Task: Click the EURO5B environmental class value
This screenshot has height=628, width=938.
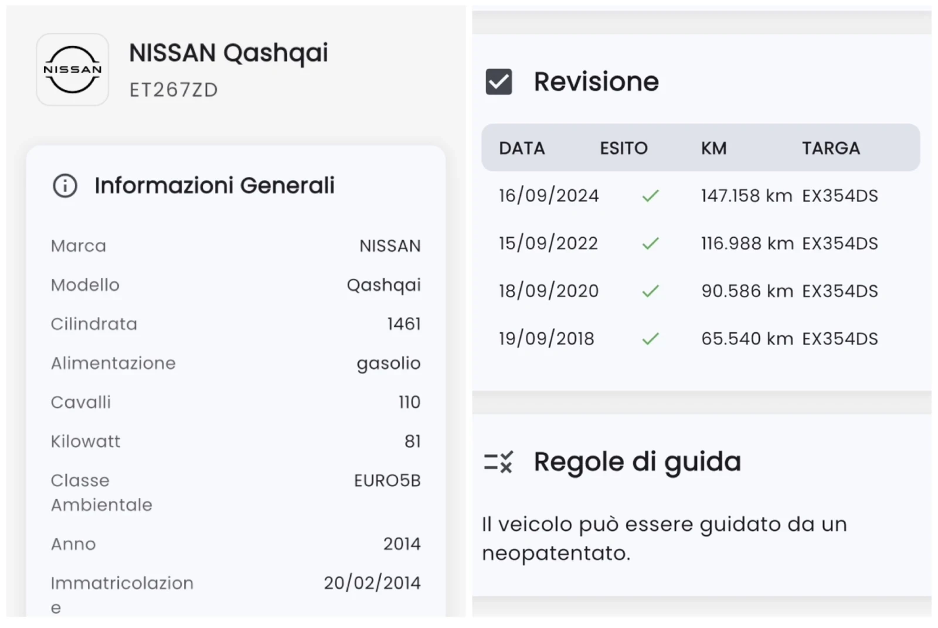Action: [x=387, y=480]
